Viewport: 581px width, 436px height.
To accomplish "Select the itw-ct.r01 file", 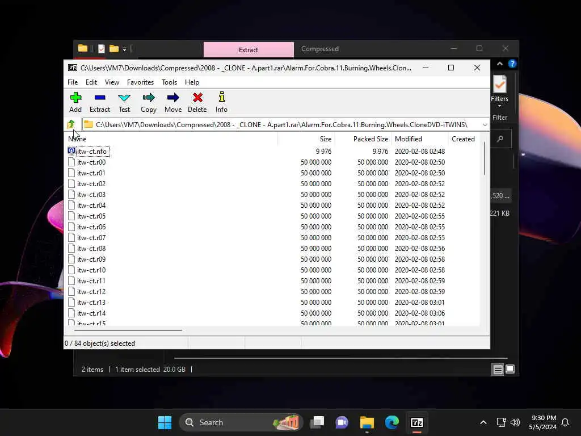I will point(91,173).
